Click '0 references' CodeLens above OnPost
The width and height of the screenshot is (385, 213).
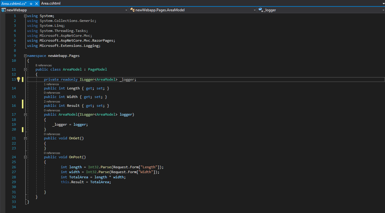pos(52,153)
